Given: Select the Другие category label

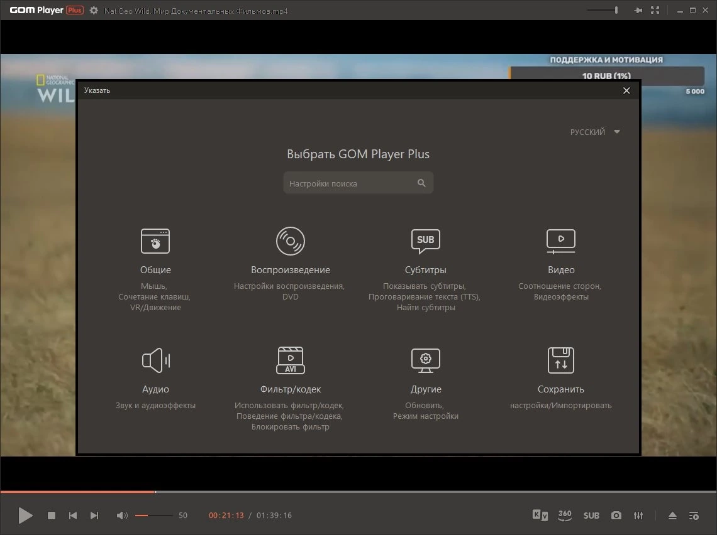Looking at the screenshot, I should tap(426, 389).
